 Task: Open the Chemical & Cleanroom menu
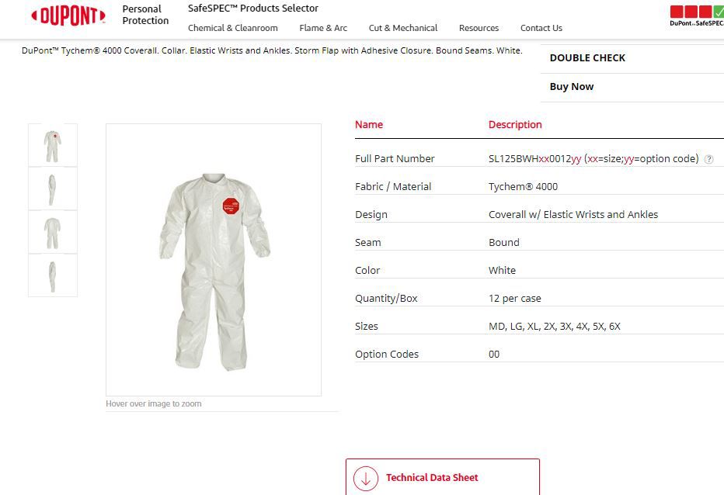coord(232,28)
